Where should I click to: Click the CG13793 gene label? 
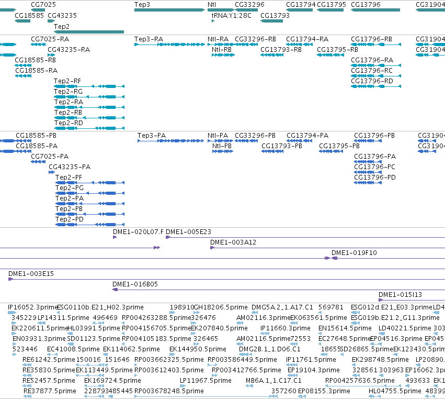click(x=275, y=15)
